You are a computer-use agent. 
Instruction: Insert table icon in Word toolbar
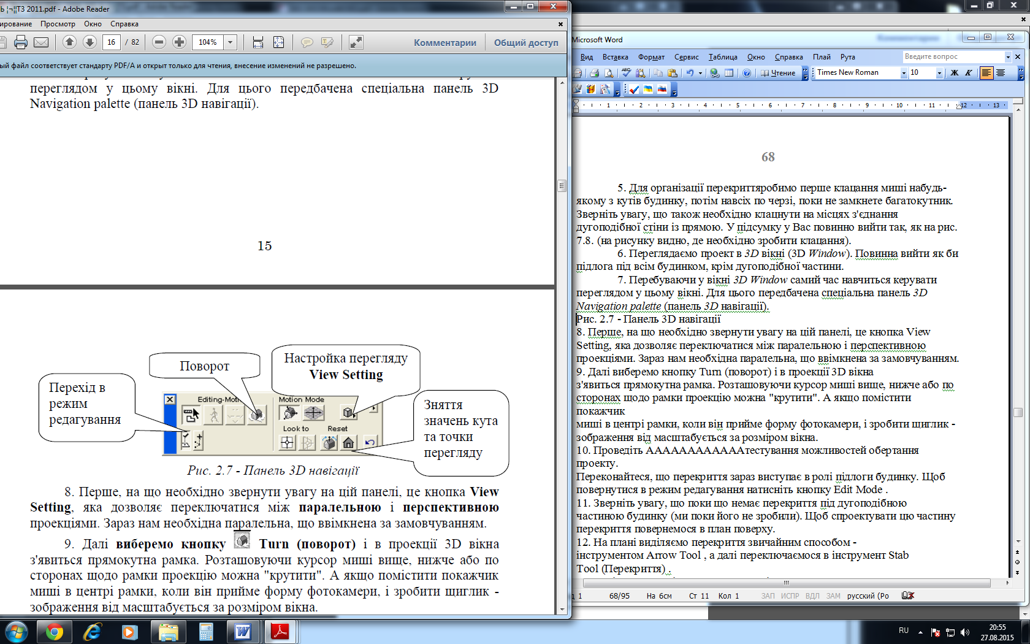click(729, 73)
